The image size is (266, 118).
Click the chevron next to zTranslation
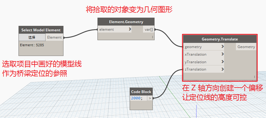223,69
